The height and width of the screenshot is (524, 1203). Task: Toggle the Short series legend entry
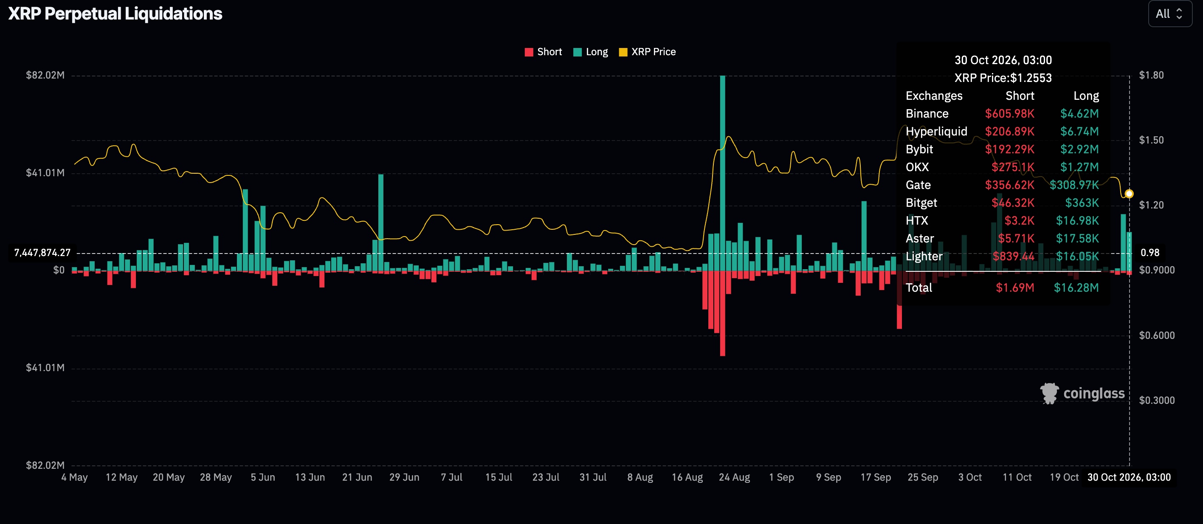click(x=543, y=52)
